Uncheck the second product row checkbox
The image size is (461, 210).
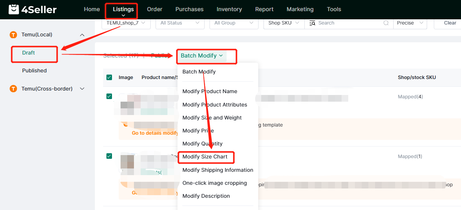click(x=109, y=156)
